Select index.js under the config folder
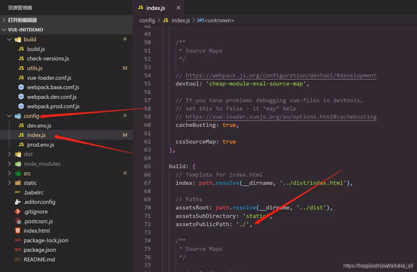Viewport: 417px width, 272px height. [x=36, y=135]
